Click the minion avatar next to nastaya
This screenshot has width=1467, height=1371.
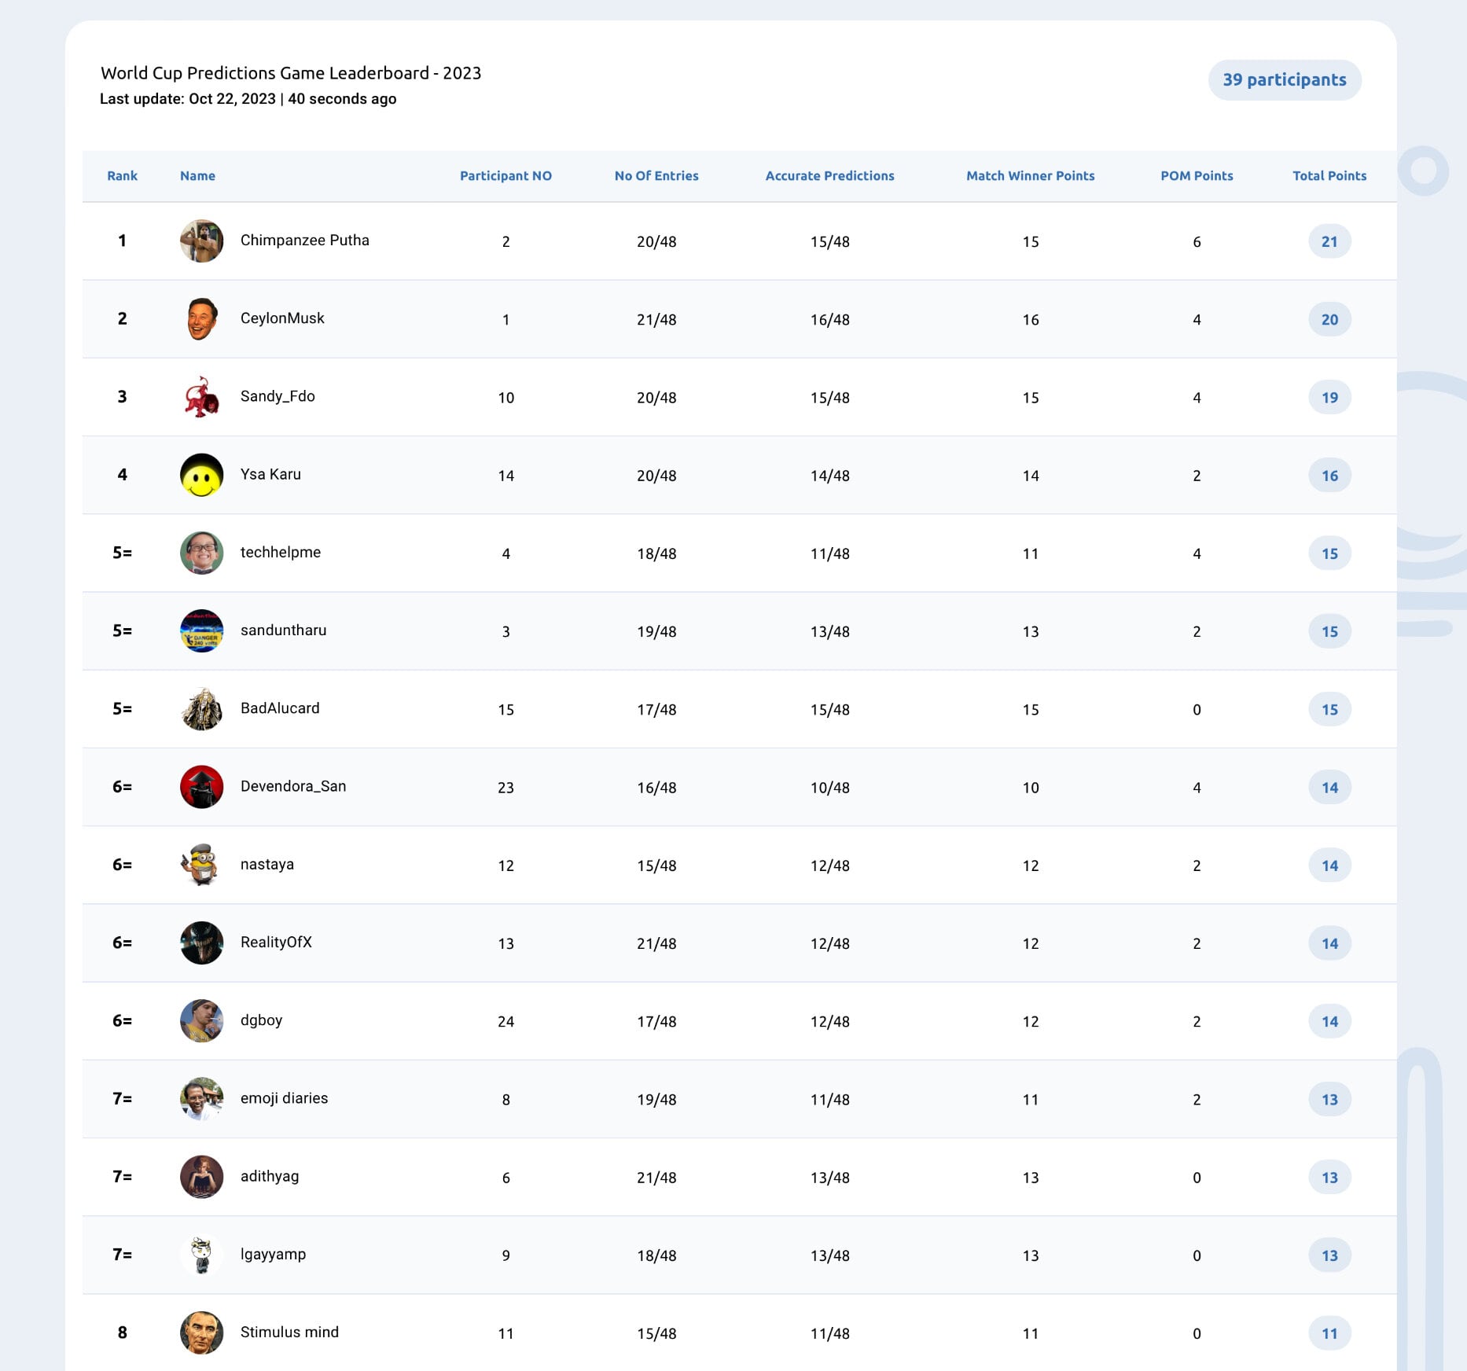pos(201,865)
